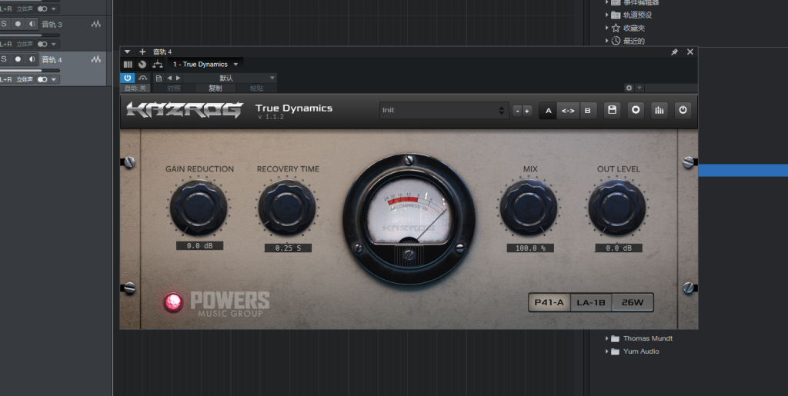This screenshot has width=788, height=396.
Task: Open the preset file page icon
Action: coord(159,78)
